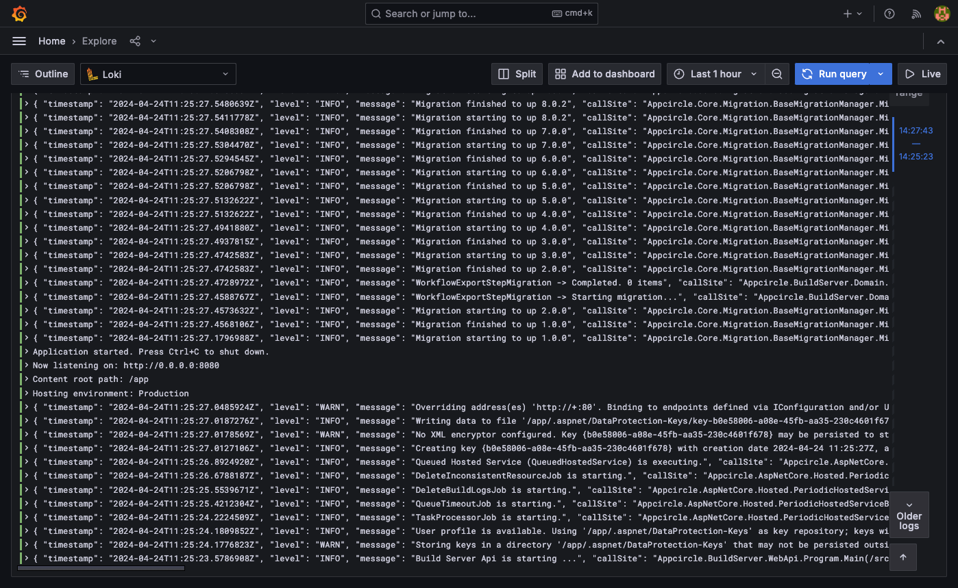Click the share Explore link icon
This screenshot has height=588, width=958.
[135, 41]
